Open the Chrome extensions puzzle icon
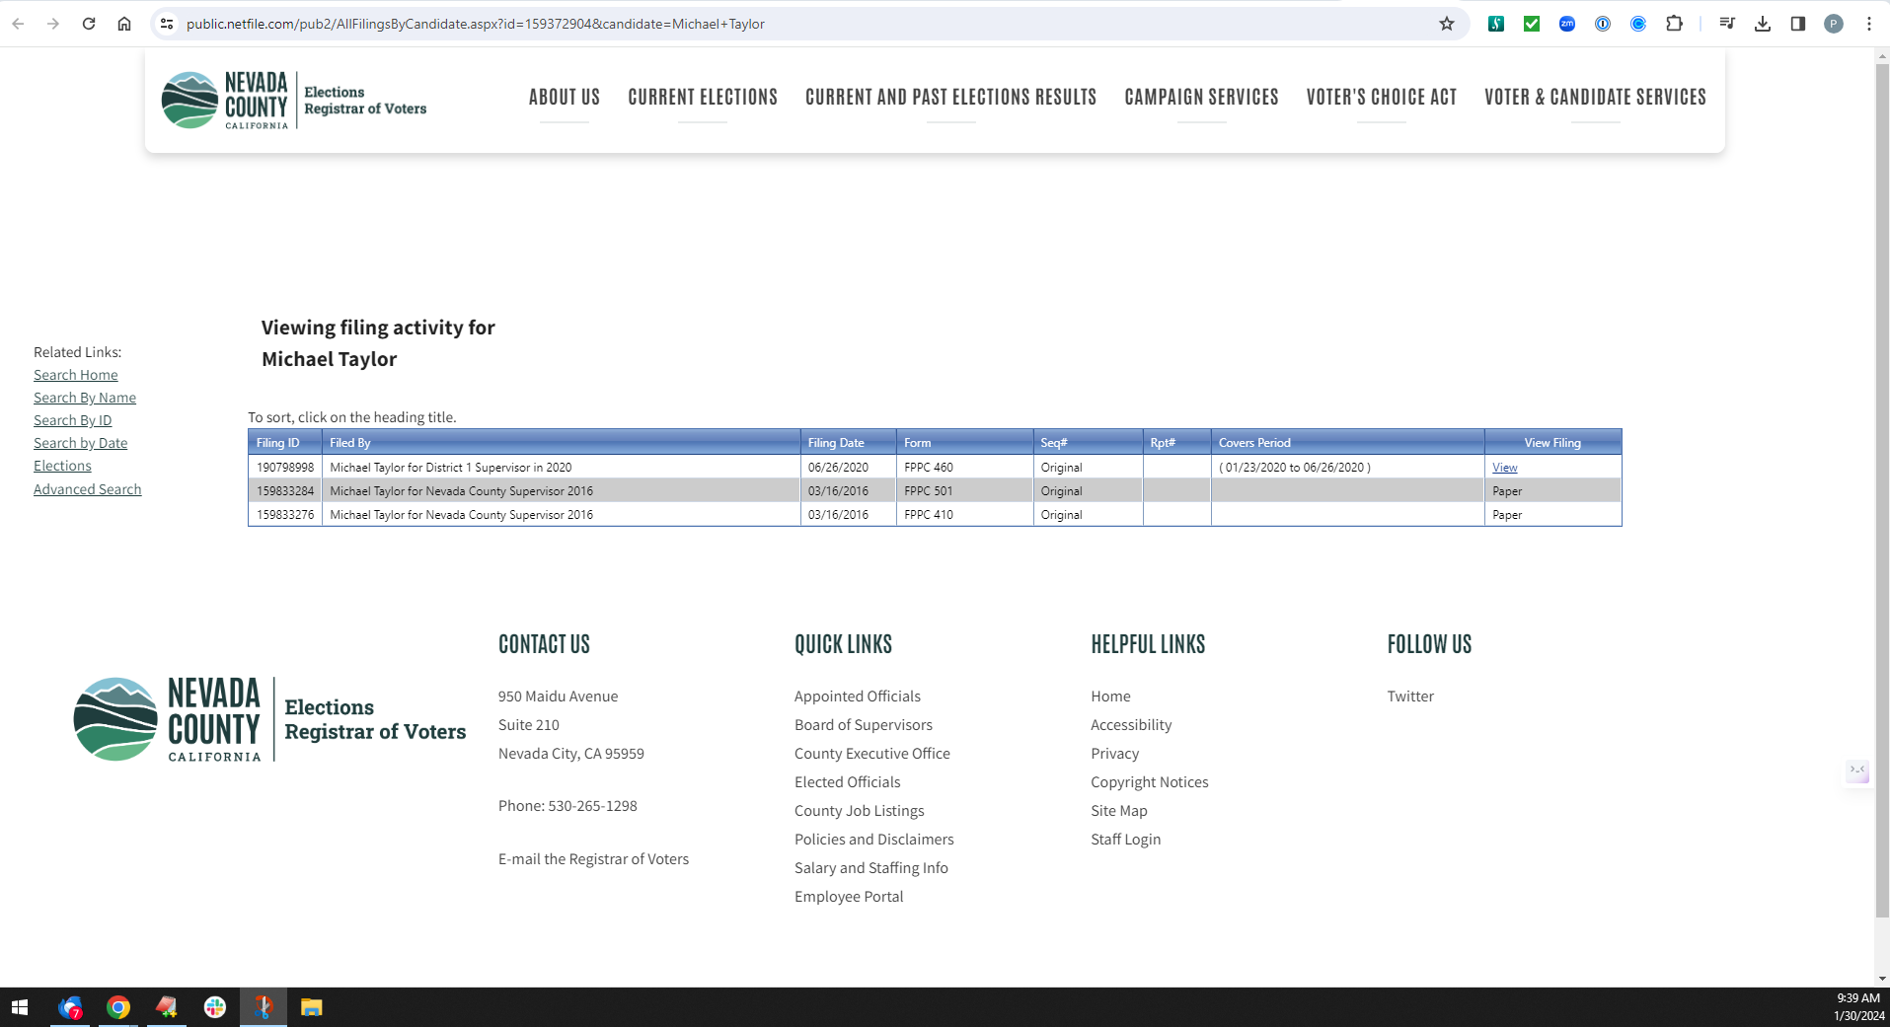1890x1027 pixels. [x=1674, y=24]
